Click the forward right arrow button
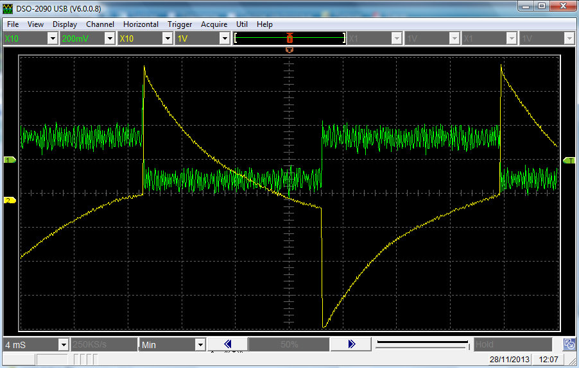 pyautogui.click(x=351, y=344)
